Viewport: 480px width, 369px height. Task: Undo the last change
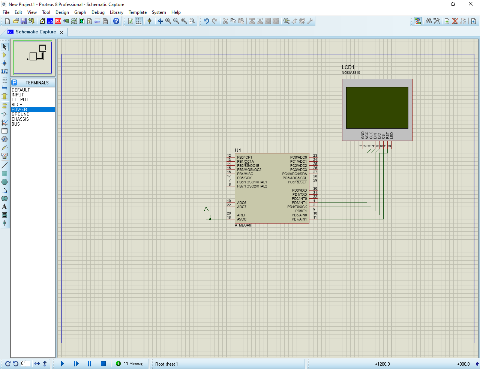click(x=206, y=21)
